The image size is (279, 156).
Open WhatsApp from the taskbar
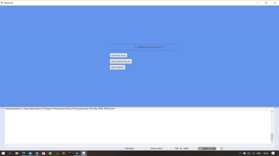(x=50, y=153)
